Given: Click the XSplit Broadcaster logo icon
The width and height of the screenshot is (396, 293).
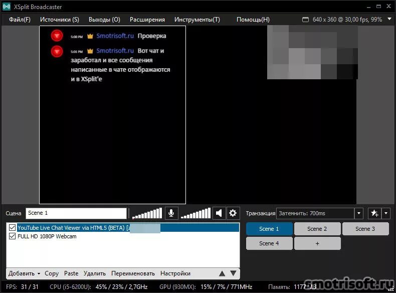Looking at the screenshot, I should 7,7.
